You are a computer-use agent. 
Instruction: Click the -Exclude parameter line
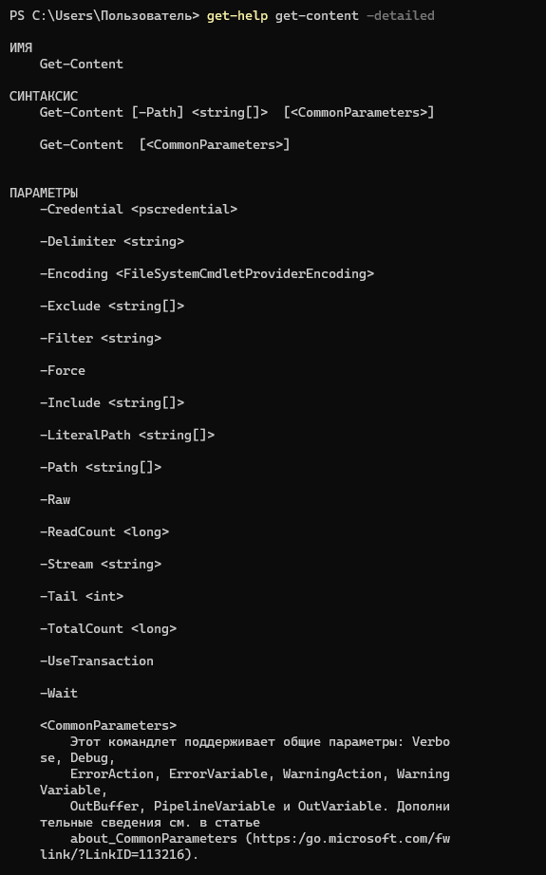112,307
